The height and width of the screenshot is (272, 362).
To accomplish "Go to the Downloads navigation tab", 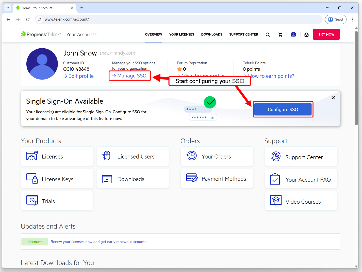I will point(212,34).
